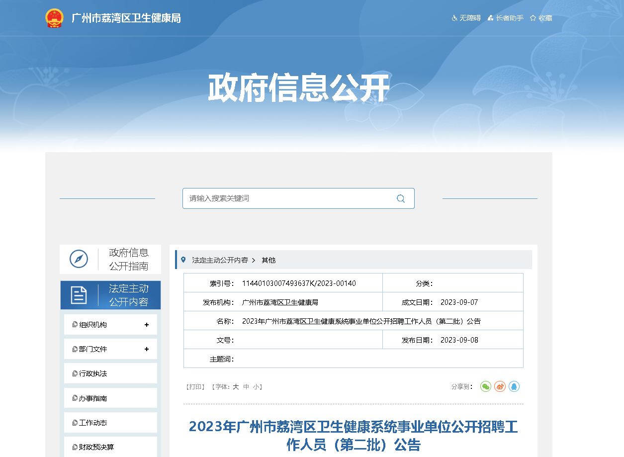Share article via WeChat icon
624x457 pixels.
coord(485,386)
